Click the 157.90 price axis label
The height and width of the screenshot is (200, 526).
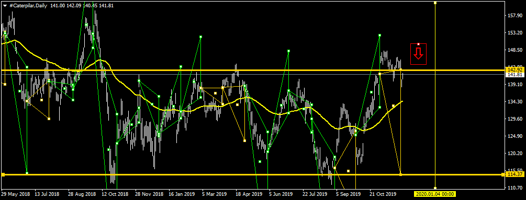pyautogui.click(x=516, y=16)
